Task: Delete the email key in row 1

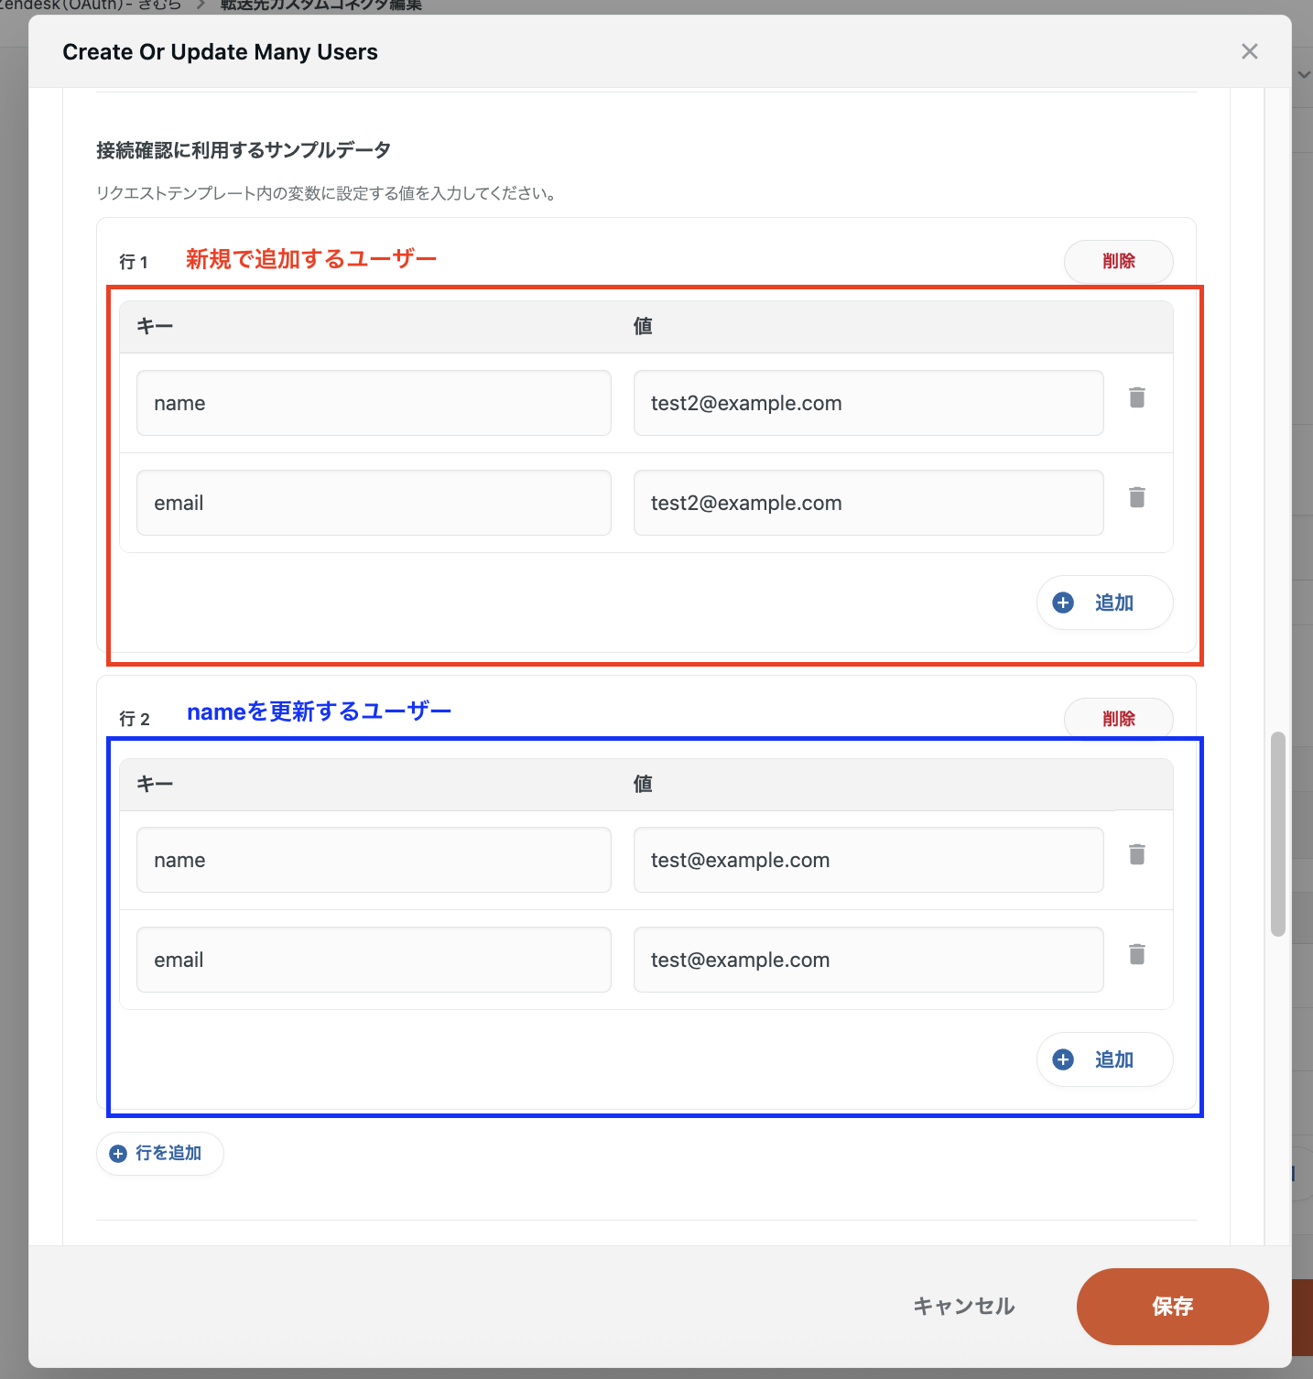Action: (x=1137, y=497)
